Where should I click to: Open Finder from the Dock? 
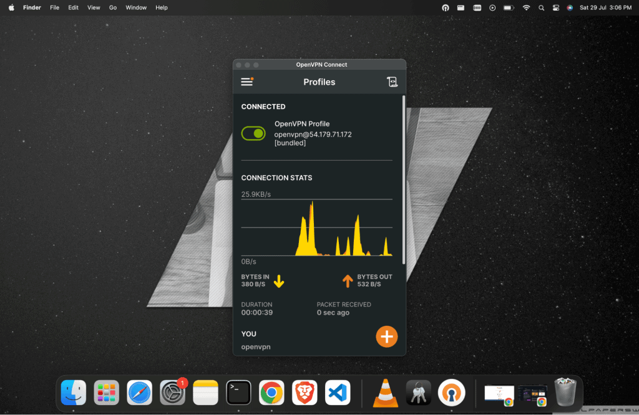74,393
